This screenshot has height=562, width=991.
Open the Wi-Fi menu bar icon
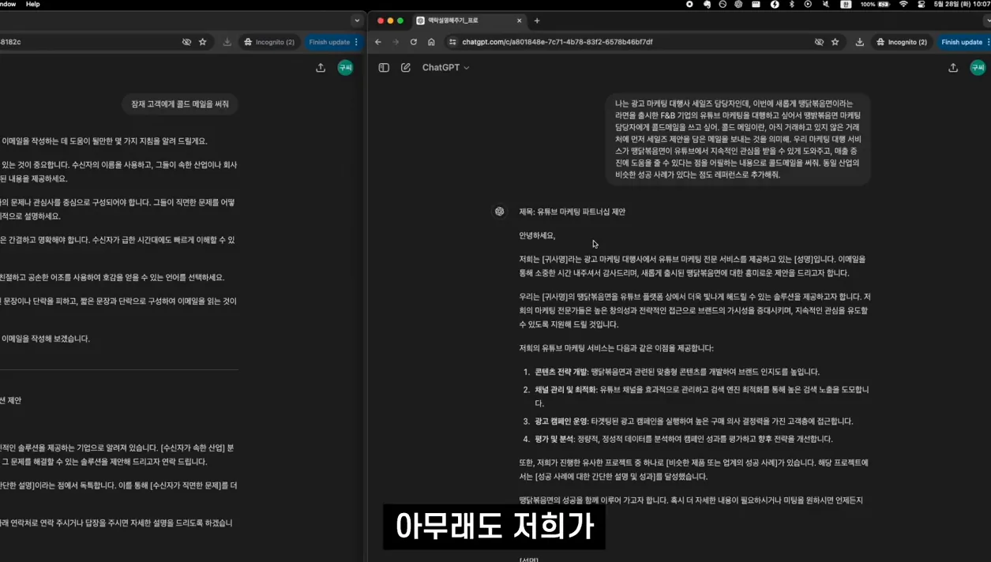pos(903,4)
